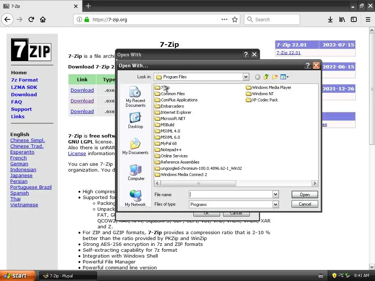Select the Microsoft.NET folder

click(170, 119)
